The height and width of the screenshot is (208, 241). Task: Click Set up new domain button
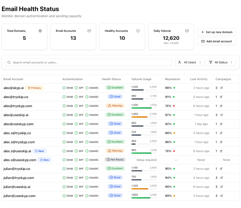point(217,32)
